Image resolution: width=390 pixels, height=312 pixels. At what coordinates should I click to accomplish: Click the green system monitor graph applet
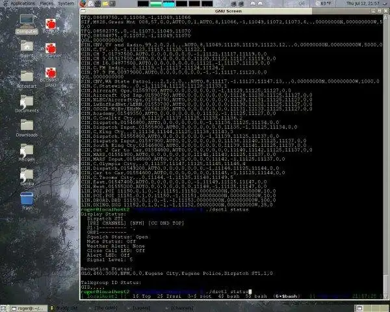coord(156,4)
